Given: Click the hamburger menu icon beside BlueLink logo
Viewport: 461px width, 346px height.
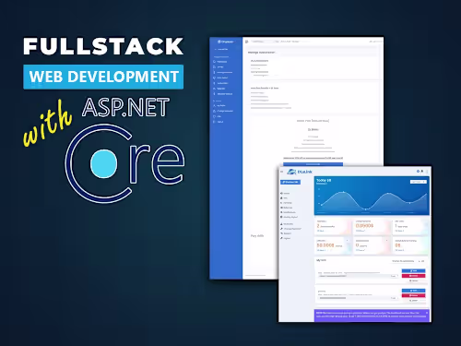Looking at the screenshot, I should (281, 172).
